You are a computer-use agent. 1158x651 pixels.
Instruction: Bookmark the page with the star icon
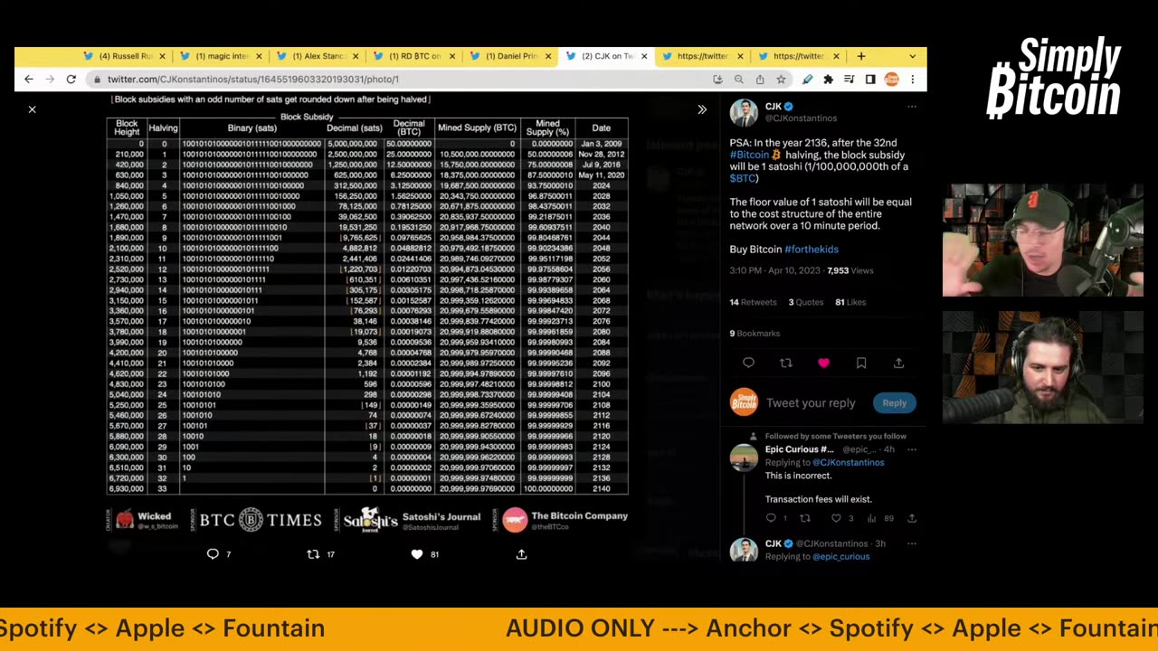tap(781, 80)
